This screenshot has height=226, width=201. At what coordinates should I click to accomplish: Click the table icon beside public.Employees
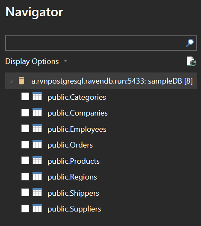tap(37, 128)
